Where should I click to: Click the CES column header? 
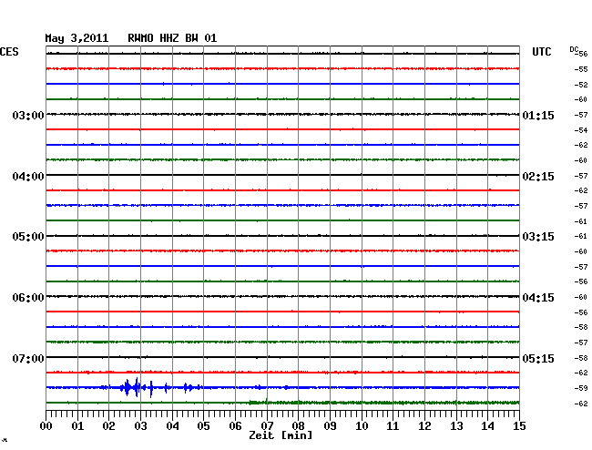[x=9, y=52]
